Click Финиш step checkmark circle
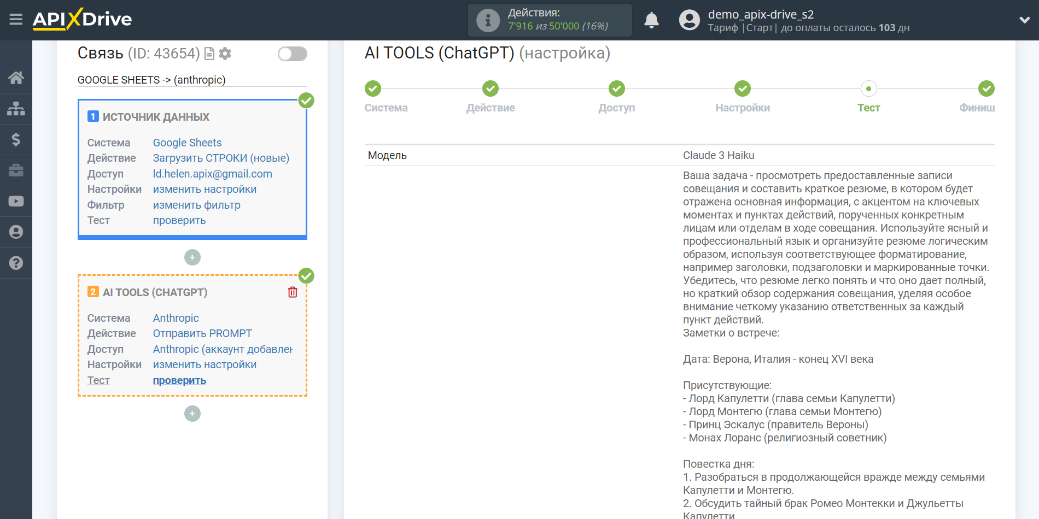Screen dimensions: 1039x519 click(x=987, y=89)
